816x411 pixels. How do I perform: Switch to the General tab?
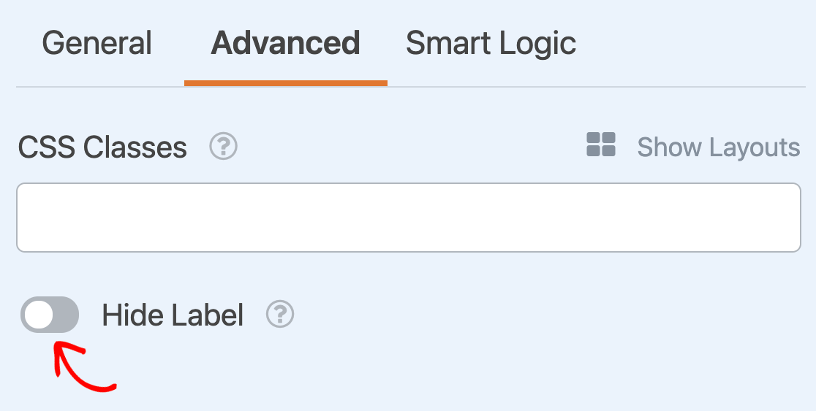point(97,44)
